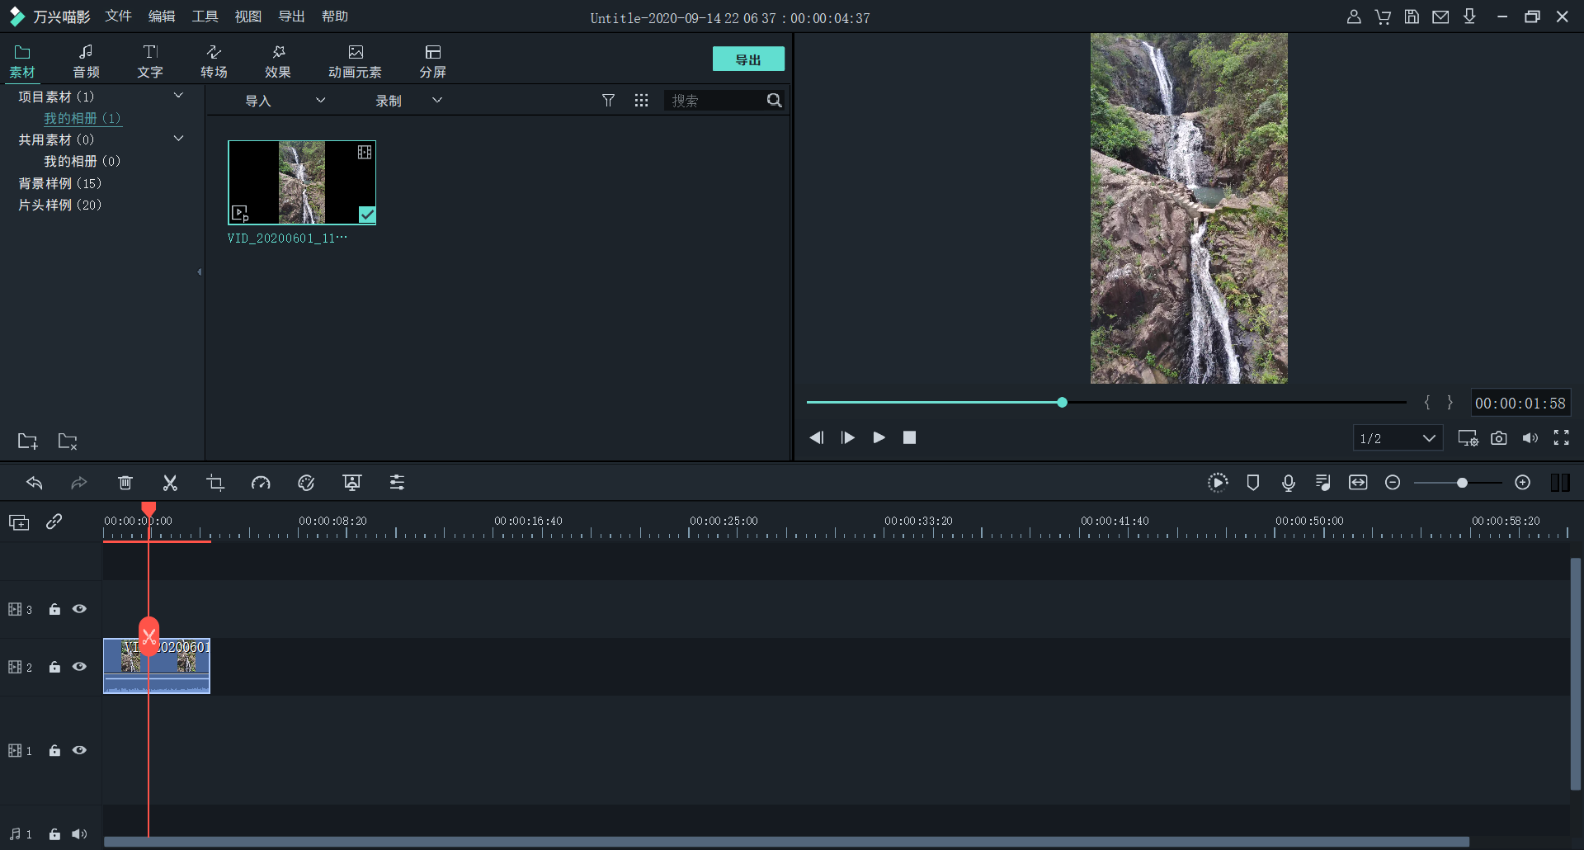Click the teal 导出 export button
This screenshot has width=1584, height=850.
pos(748,59)
